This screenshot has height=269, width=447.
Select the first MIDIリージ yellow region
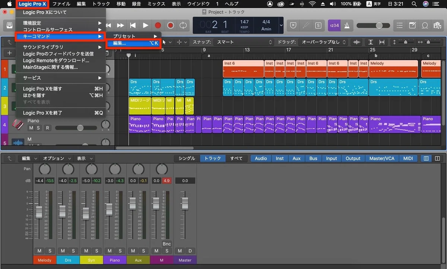pyautogui.click(x=140, y=106)
